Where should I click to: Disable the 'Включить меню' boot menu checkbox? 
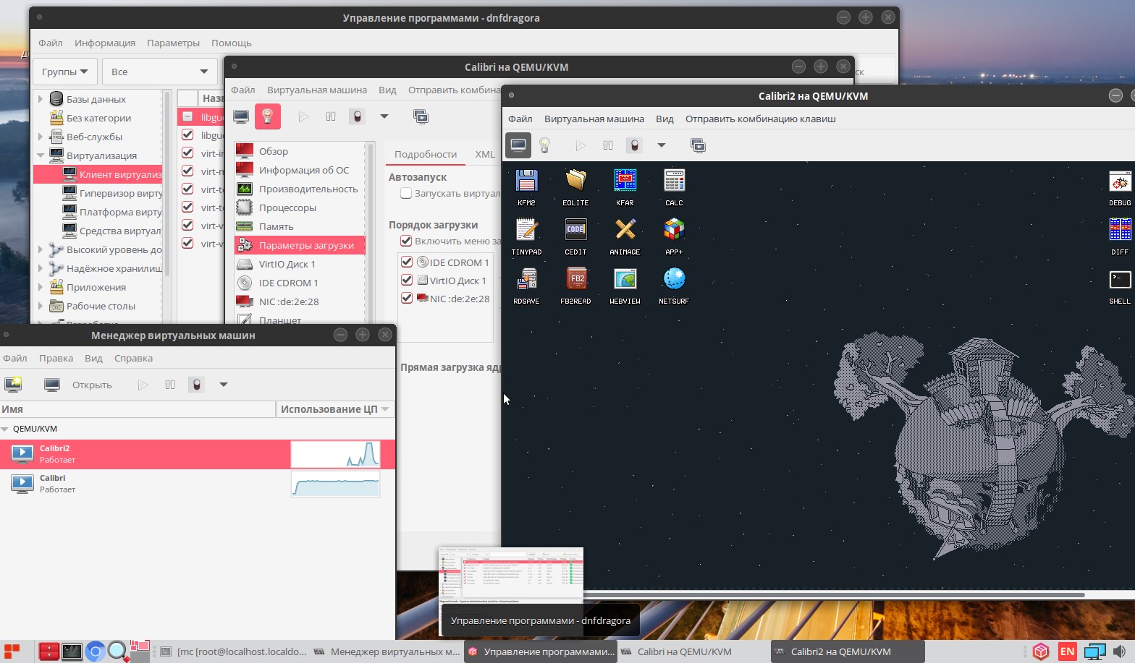click(x=406, y=241)
